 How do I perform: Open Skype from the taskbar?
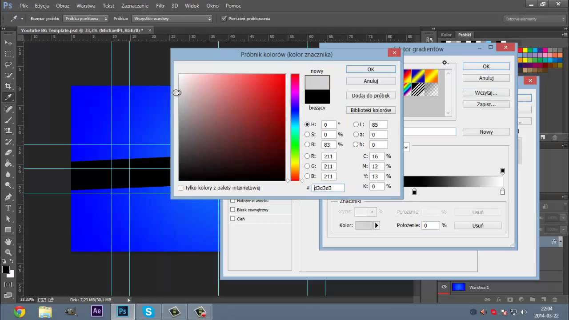point(148,311)
